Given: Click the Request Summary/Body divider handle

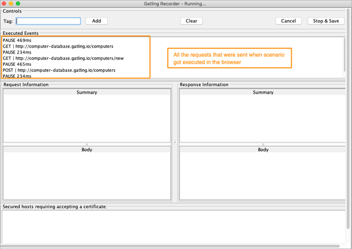Looking at the screenshot, I should pos(86,144).
